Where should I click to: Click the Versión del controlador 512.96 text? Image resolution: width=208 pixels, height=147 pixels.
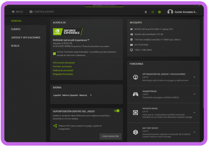149,34
